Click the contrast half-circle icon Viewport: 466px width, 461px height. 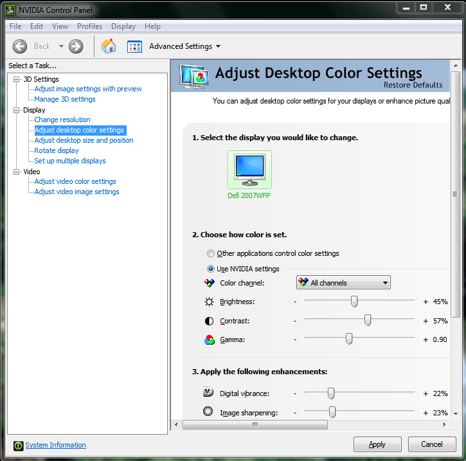pyautogui.click(x=210, y=321)
